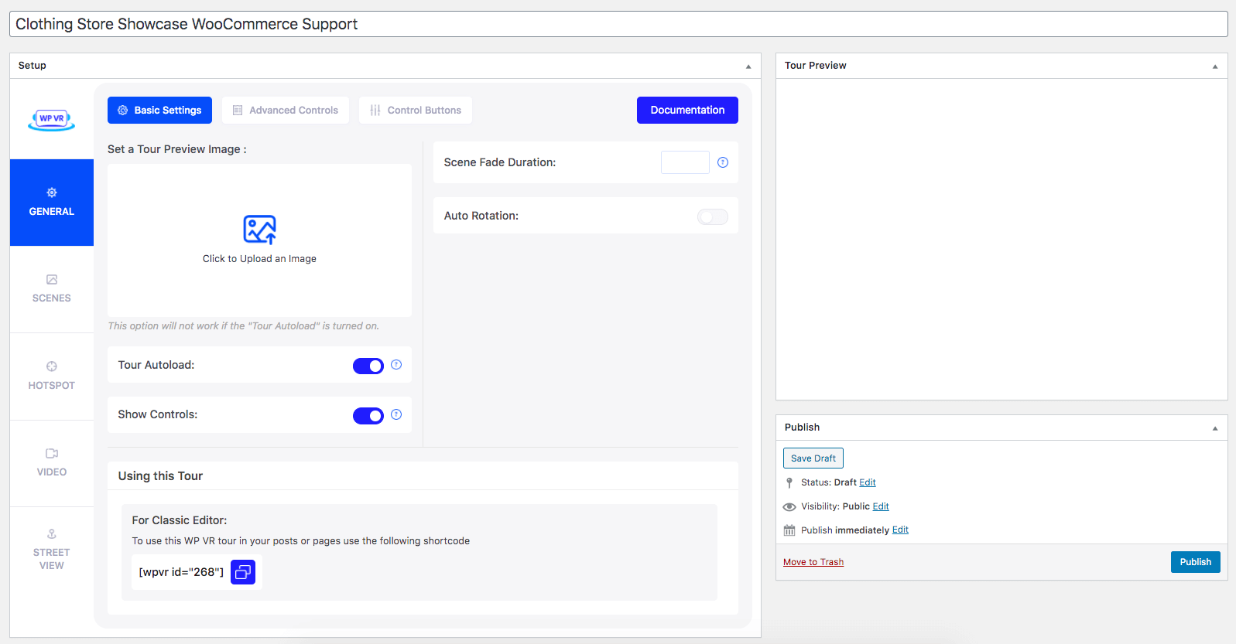Click the Using this Tour heading

(160, 476)
